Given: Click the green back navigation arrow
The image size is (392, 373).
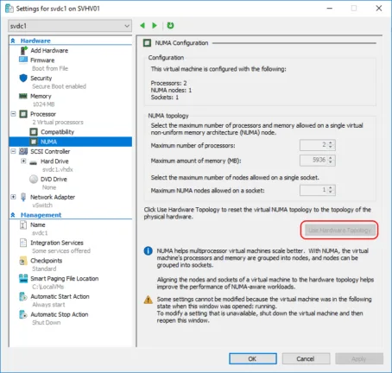Looking at the screenshot, I should (142, 26).
